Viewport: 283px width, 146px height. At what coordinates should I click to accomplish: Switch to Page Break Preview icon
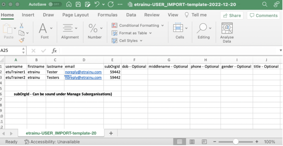[x=204, y=142]
